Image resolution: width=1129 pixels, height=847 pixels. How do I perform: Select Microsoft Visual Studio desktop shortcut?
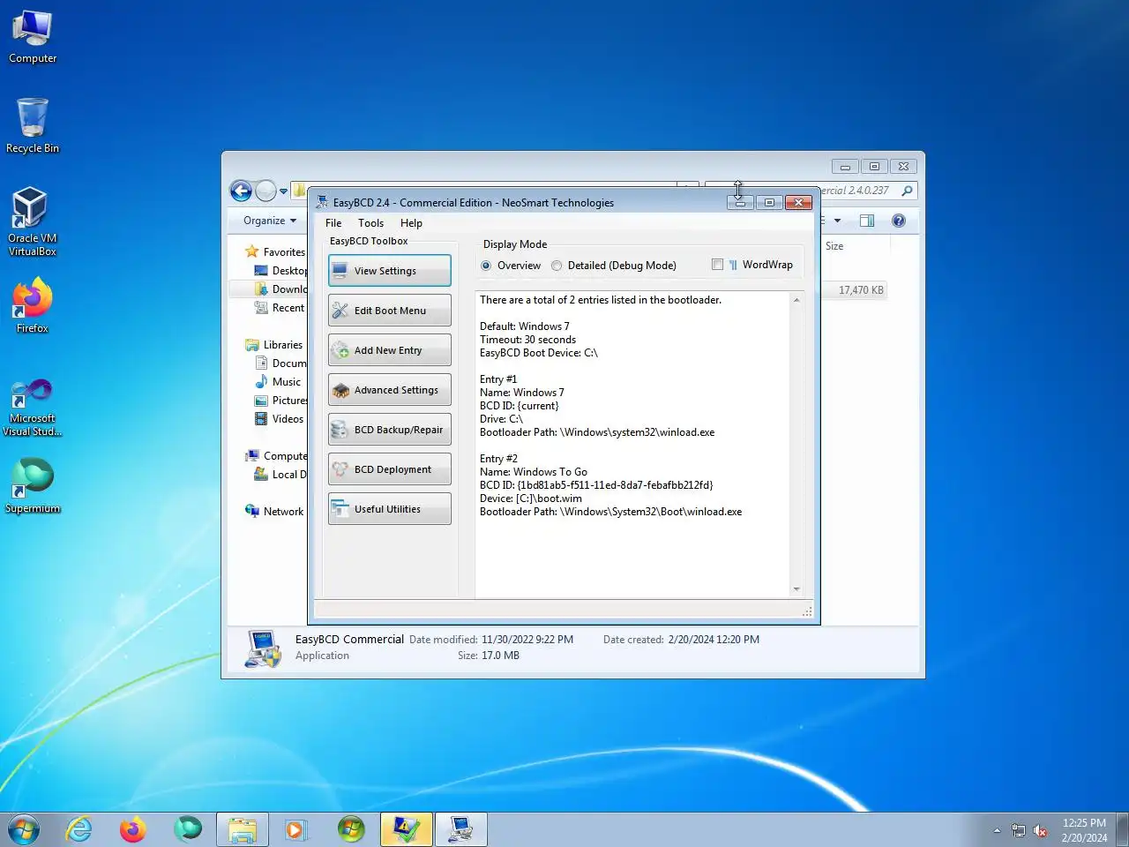tap(33, 407)
